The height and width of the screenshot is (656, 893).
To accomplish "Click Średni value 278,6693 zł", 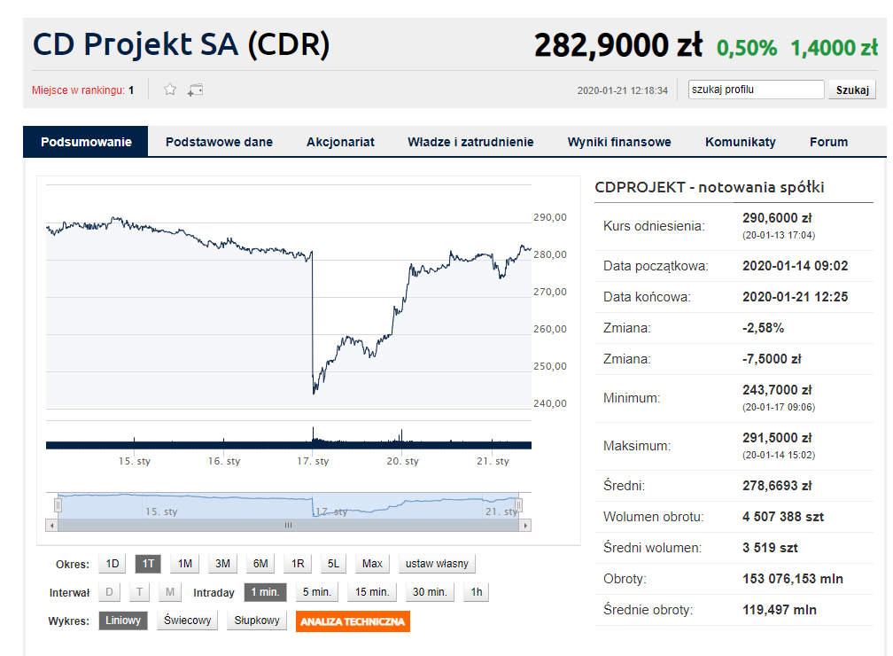I will point(777,486).
